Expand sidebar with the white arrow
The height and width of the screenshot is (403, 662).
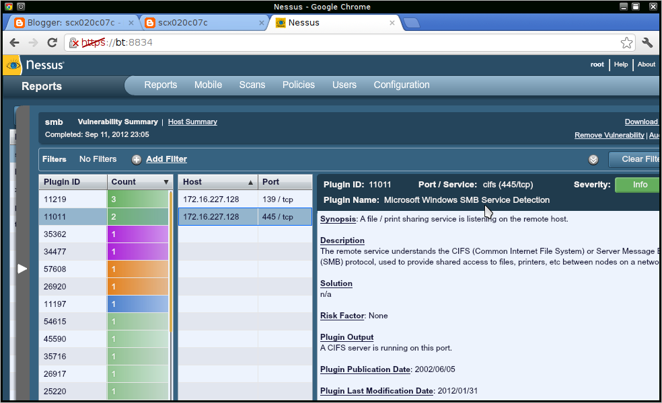click(x=22, y=269)
